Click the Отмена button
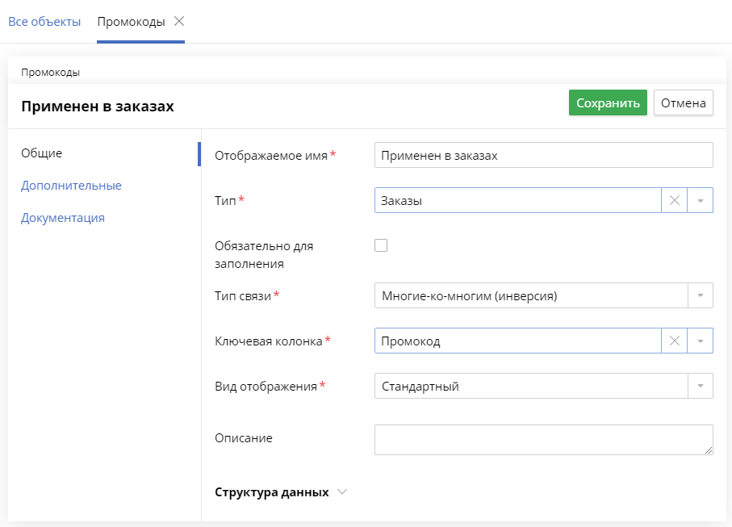Image resolution: width=732 pixels, height=527 pixels. click(683, 102)
